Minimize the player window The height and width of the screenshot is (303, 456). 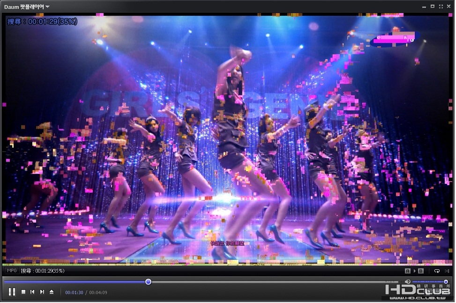(x=424, y=7)
